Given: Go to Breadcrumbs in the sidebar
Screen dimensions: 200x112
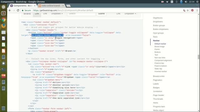Looking at the screenshot, I should coord(159,76).
